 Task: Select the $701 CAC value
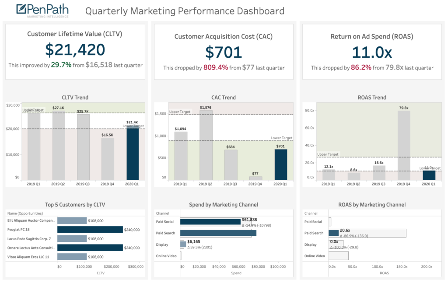(x=224, y=51)
